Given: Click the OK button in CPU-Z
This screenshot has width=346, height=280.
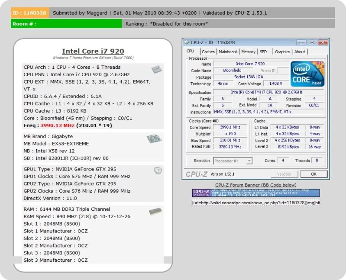Looking at the screenshot, I should tap(314, 174).
